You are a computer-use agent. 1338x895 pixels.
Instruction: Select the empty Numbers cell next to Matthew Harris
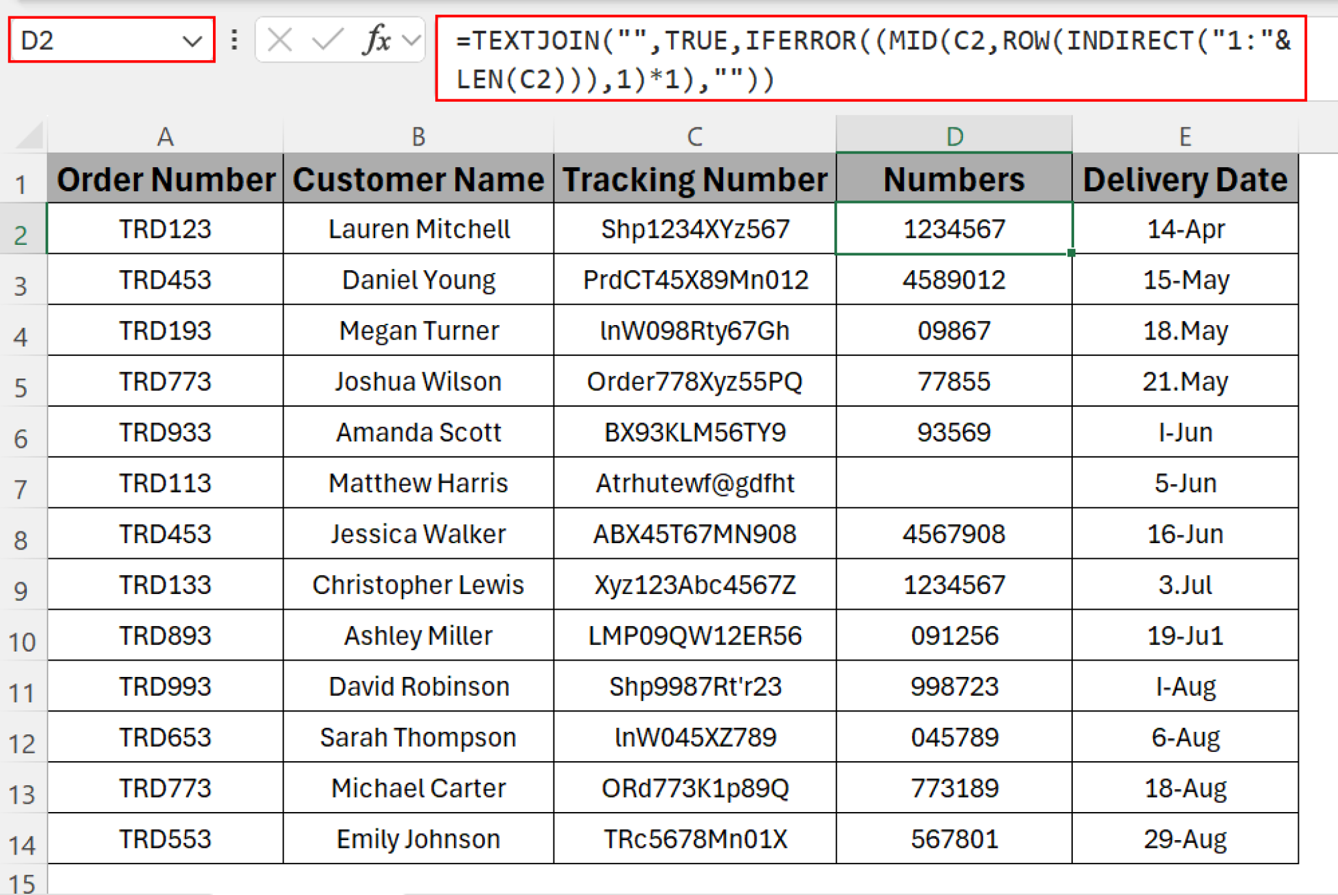click(954, 483)
